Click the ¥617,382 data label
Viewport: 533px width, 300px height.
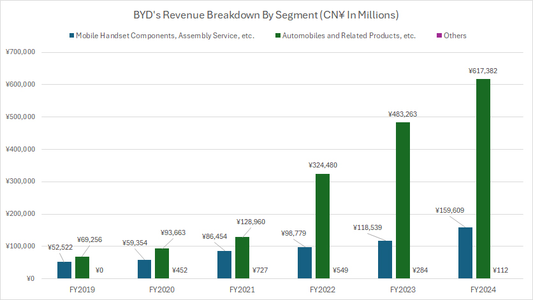[483, 71]
